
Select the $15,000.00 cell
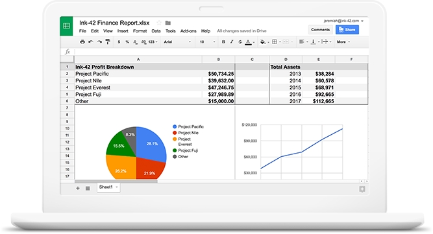coord(218,101)
